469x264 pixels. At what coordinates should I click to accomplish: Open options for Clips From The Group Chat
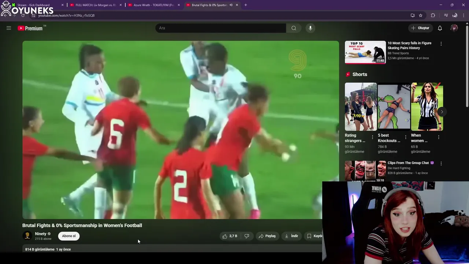pyautogui.click(x=441, y=164)
